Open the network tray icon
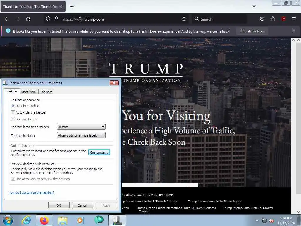This screenshot has width=301, height=226. click(264, 221)
